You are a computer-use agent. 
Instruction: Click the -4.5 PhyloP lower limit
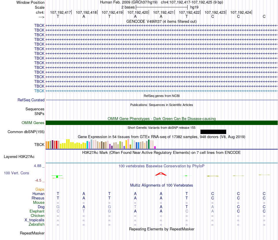click(x=38, y=180)
